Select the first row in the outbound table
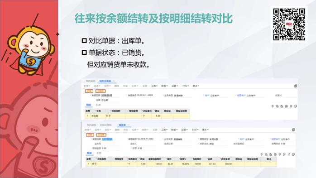 click(x=137, y=116)
